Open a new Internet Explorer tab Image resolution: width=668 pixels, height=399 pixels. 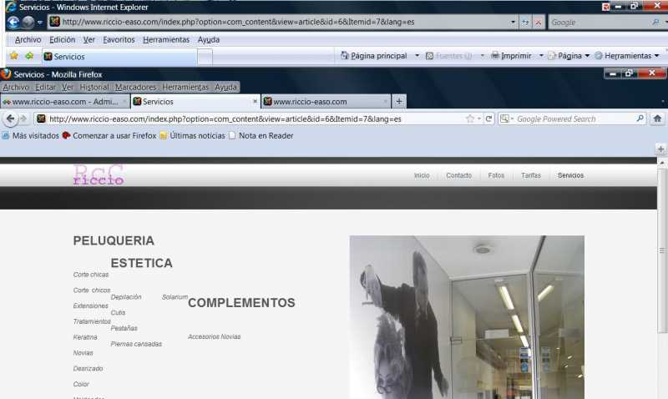tap(205, 57)
